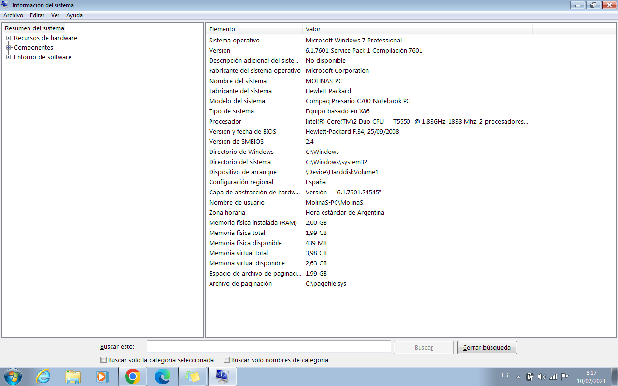The height and width of the screenshot is (386, 618).
Task: Select the Memoria virtual total row
Action: click(x=369, y=253)
